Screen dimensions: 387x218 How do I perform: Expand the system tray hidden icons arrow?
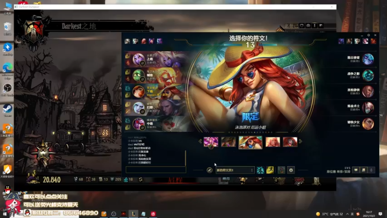347,214
